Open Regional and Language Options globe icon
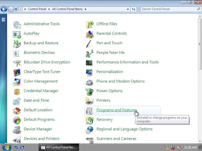This screenshot has width=202, height=151. click(89, 130)
